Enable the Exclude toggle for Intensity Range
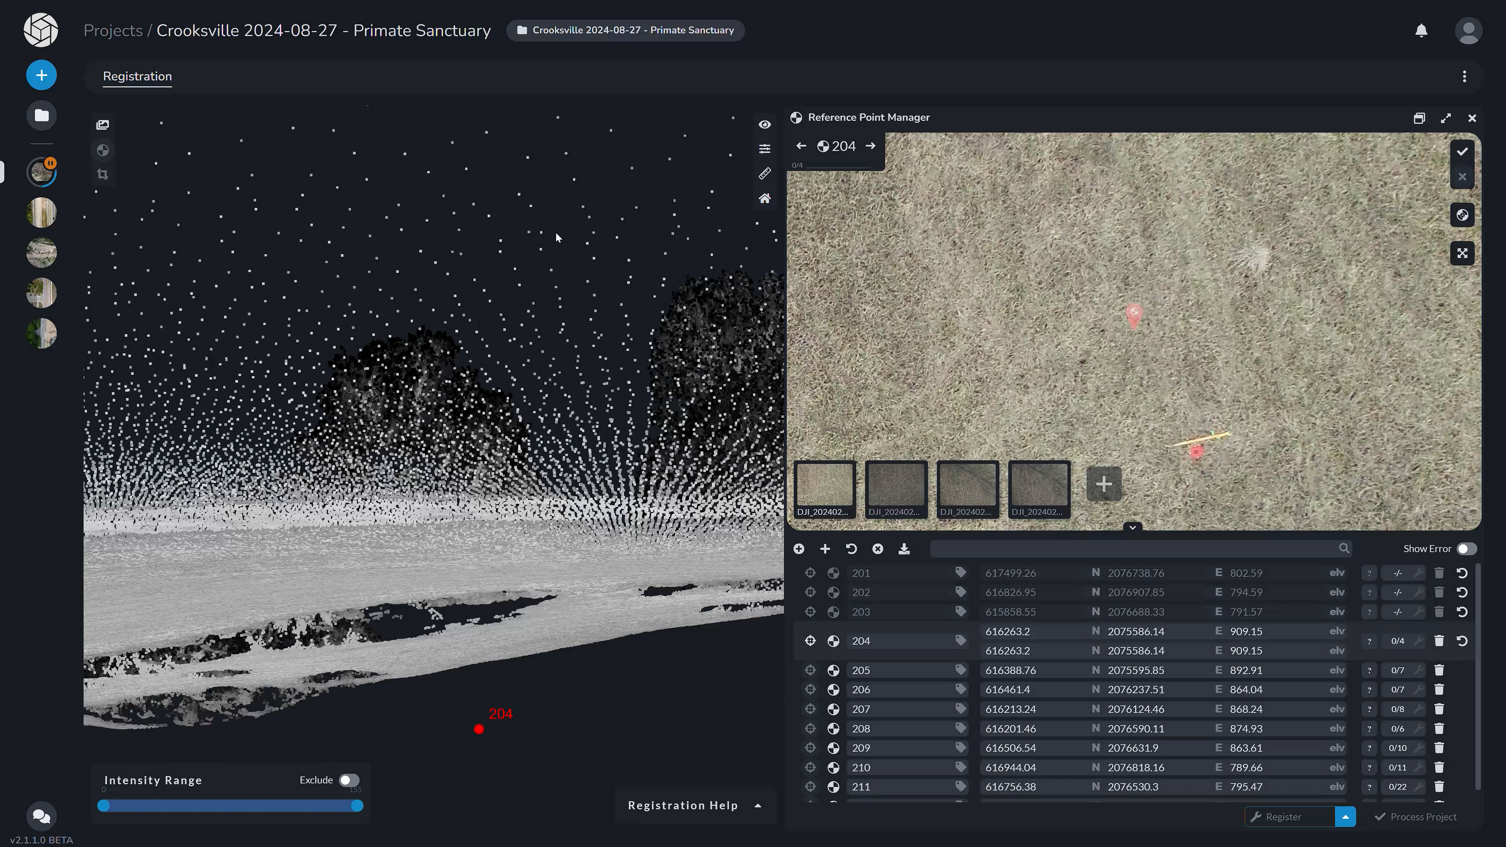Screen dimensions: 1506x847 349,780
